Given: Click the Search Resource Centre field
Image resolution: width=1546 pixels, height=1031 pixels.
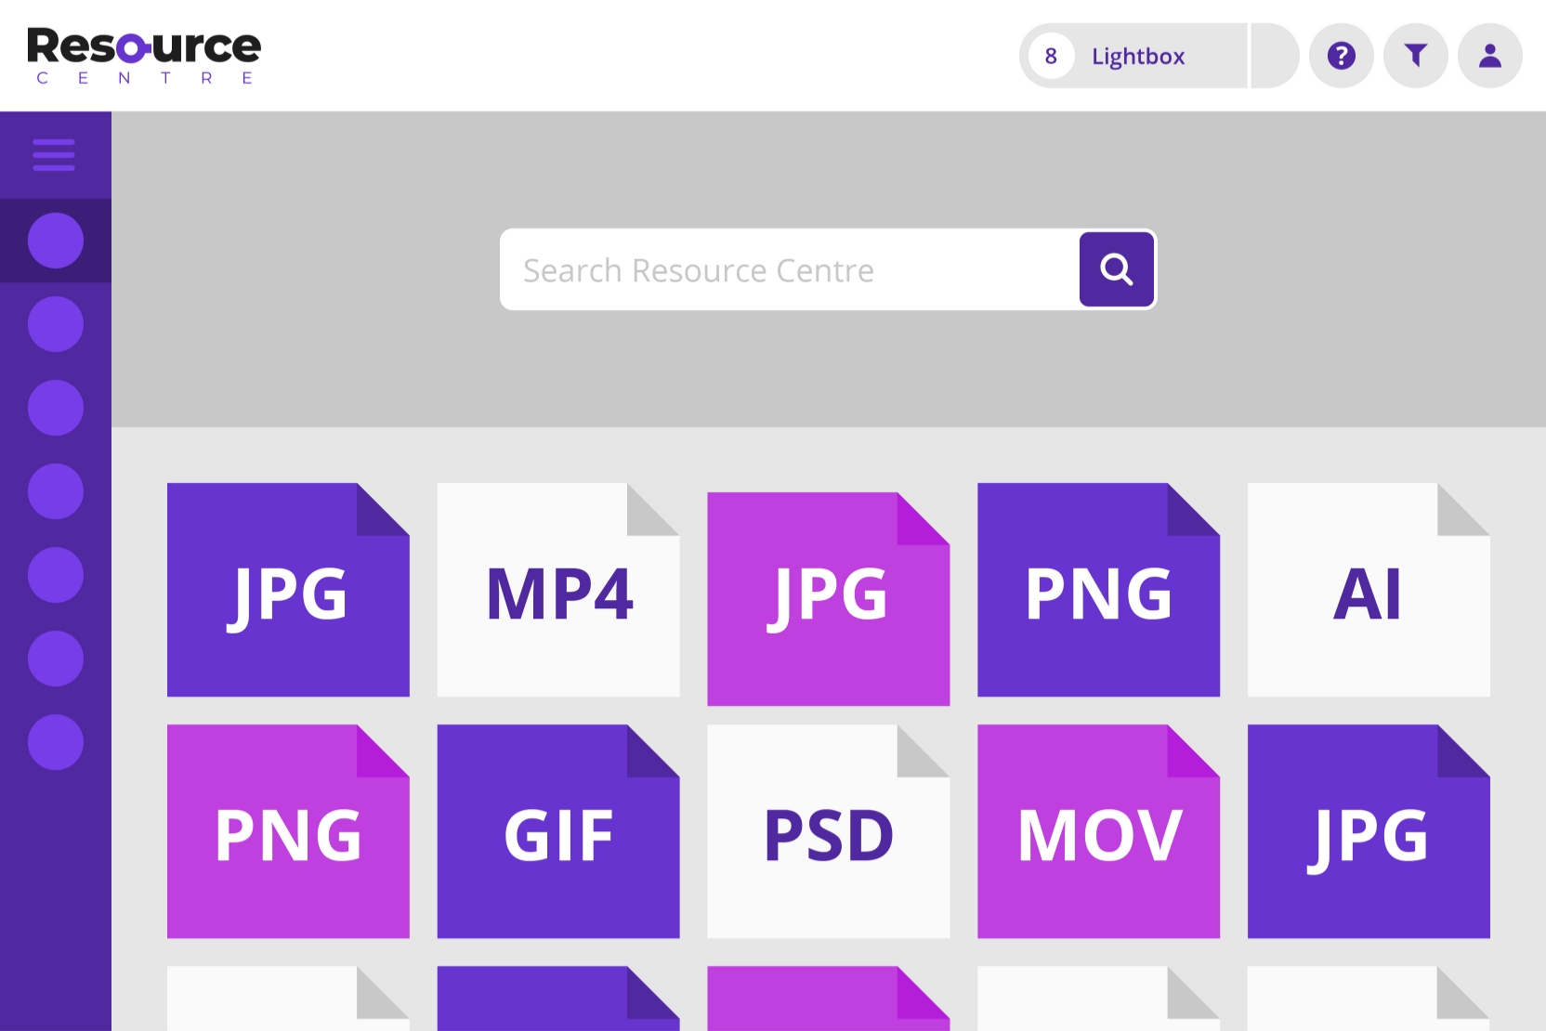Looking at the screenshot, I should point(790,270).
